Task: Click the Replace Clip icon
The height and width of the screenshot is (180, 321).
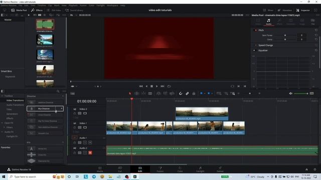Action: click(172, 93)
